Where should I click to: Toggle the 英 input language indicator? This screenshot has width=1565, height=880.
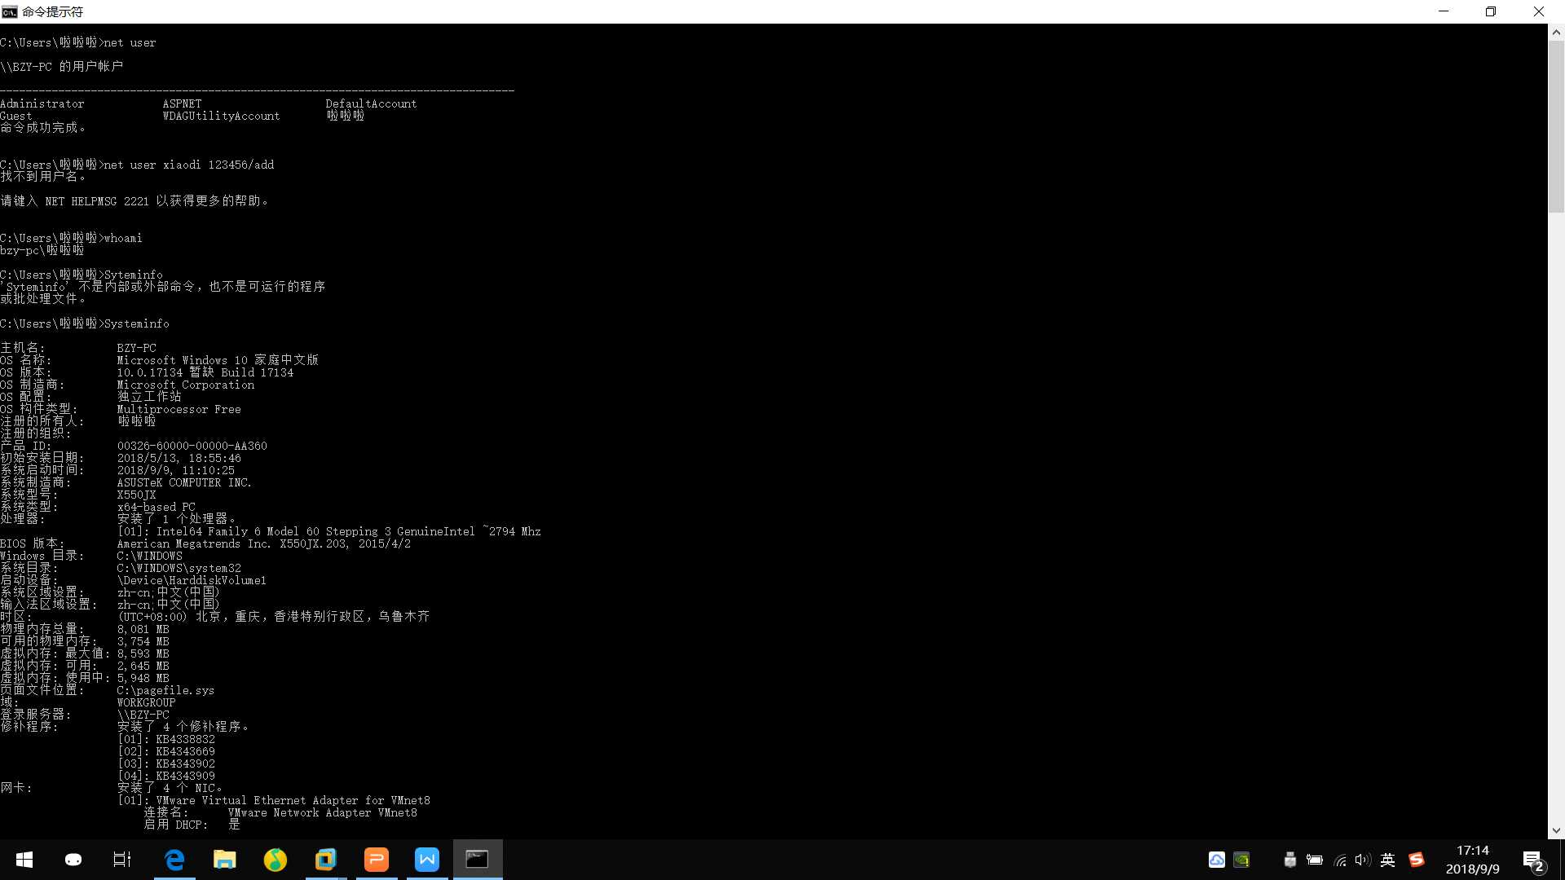coord(1388,860)
